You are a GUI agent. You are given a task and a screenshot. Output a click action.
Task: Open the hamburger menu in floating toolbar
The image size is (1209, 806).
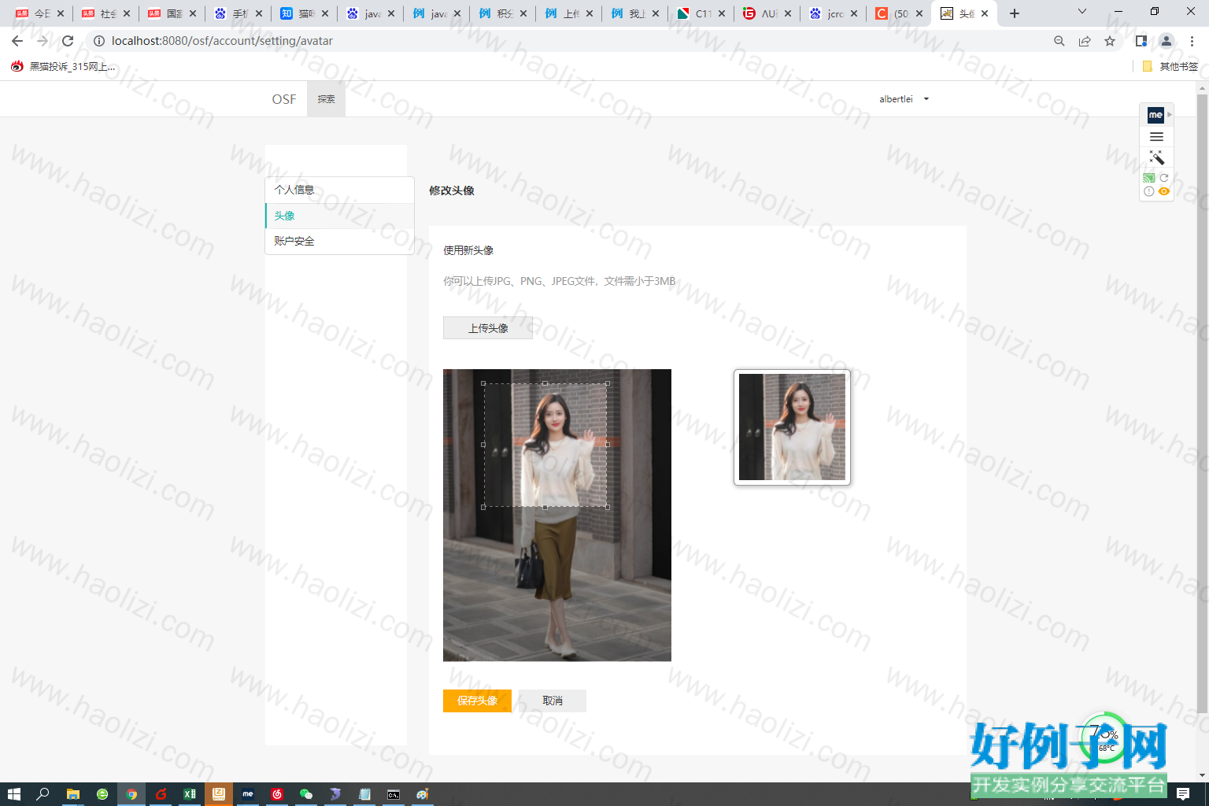click(1156, 137)
